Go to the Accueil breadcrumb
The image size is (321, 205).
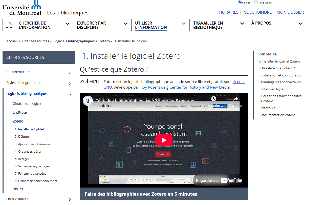[12, 41]
